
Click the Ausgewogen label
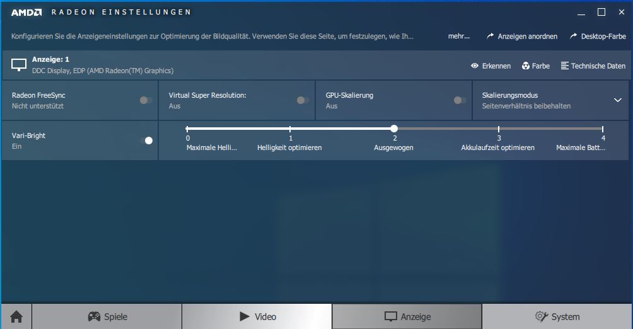pos(393,147)
